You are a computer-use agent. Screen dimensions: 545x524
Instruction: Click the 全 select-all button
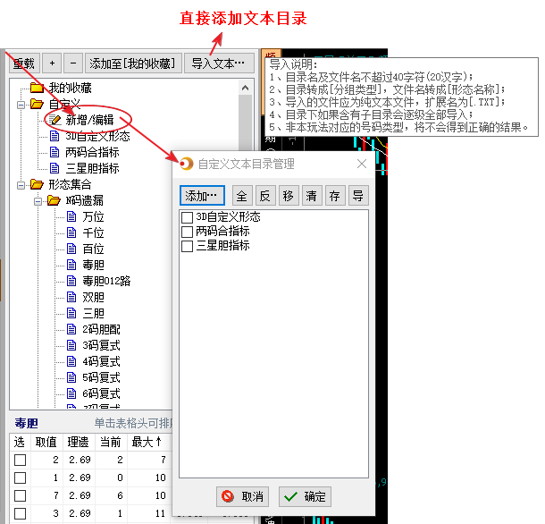pos(241,195)
